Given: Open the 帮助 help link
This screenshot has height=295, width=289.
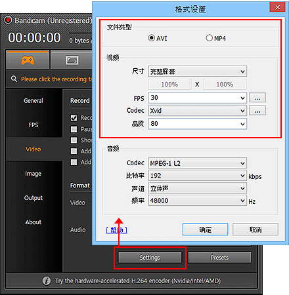Looking at the screenshot, I should point(116,230).
